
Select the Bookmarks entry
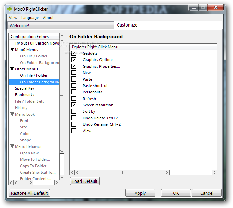click(x=25, y=95)
